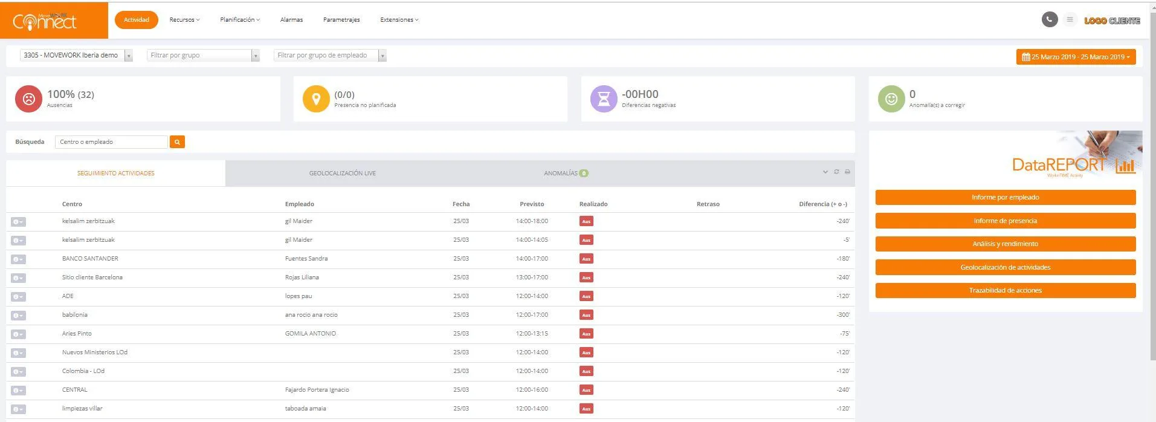Open info dropdown for ADE row
1156x422 pixels.
18,297
